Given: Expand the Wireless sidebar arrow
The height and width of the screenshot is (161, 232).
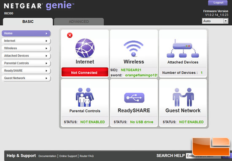Looking at the screenshot, I should click(46, 48).
